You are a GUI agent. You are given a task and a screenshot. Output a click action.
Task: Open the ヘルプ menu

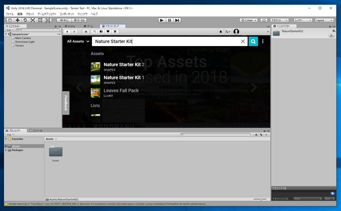tap(94, 14)
